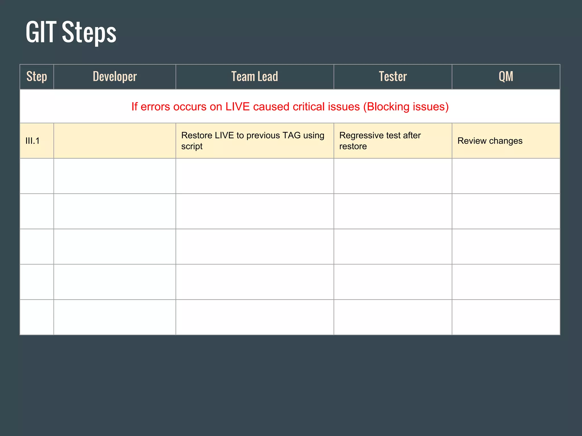582x436 pixels.
Task: Select the 'Step' column header
Action: tap(37, 77)
